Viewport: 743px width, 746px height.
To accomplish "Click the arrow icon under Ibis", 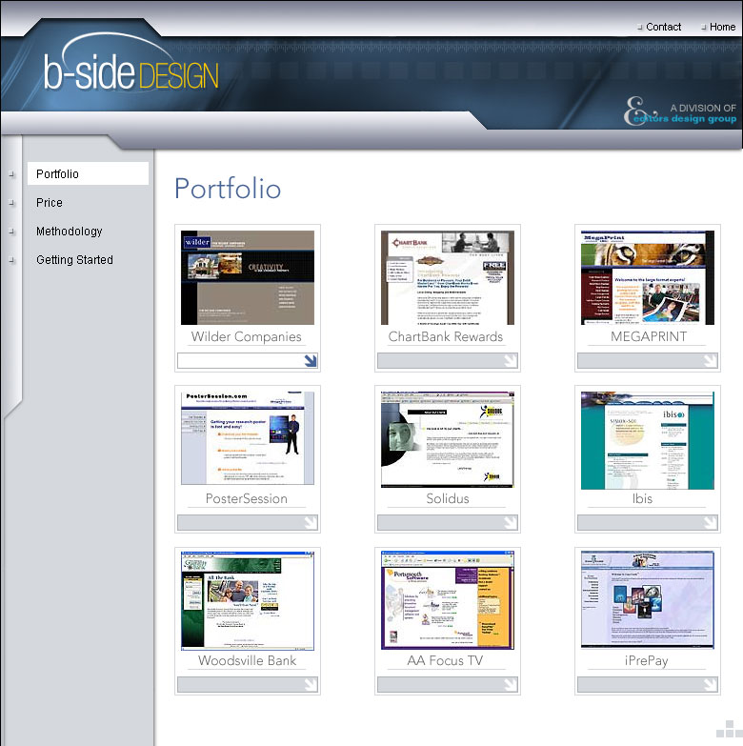I will point(711,523).
